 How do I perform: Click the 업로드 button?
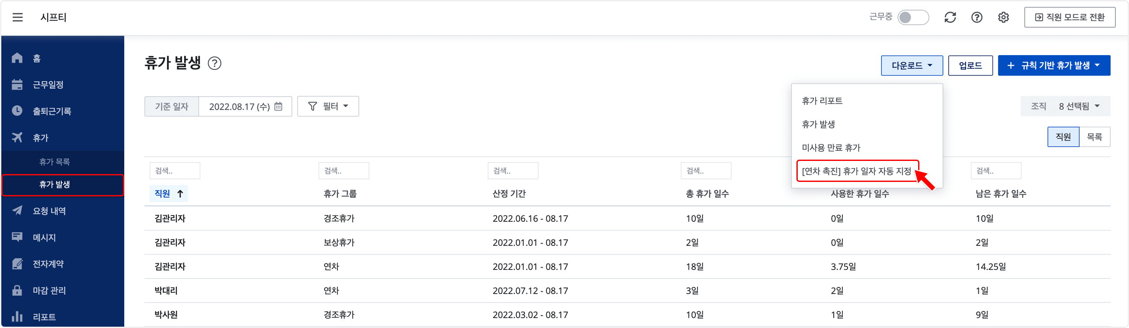pos(970,66)
